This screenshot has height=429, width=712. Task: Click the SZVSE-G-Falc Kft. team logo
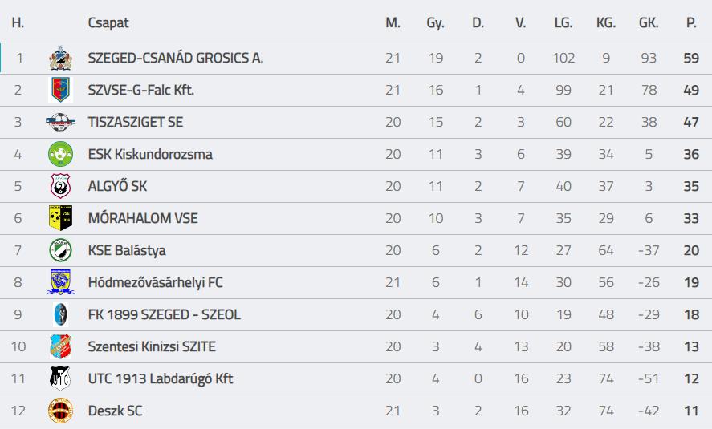(60, 90)
